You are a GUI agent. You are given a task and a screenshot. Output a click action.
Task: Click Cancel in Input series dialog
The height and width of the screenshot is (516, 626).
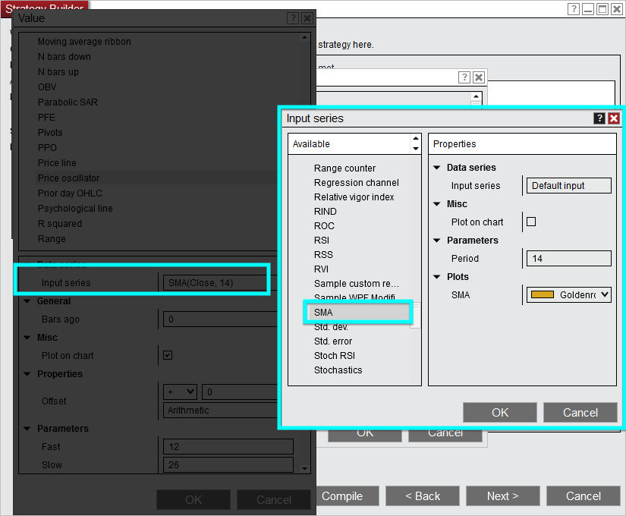(580, 412)
